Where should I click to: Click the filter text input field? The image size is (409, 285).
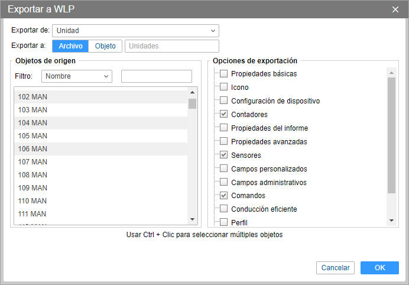157,76
